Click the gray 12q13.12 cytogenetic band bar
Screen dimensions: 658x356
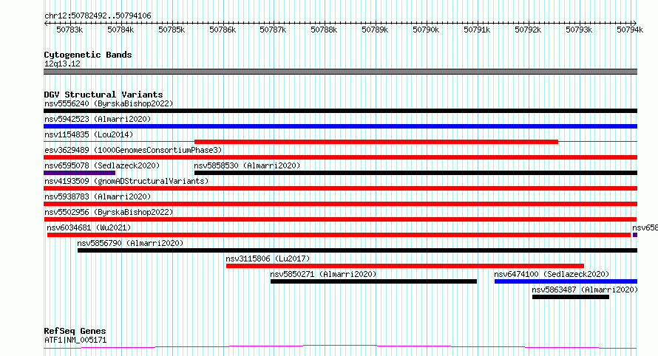coord(340,72)
